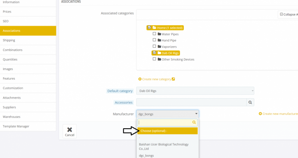Click the Manufacturer dropdown caret arrow
Viewport: 298px width, 158px height.
(196, 114)
